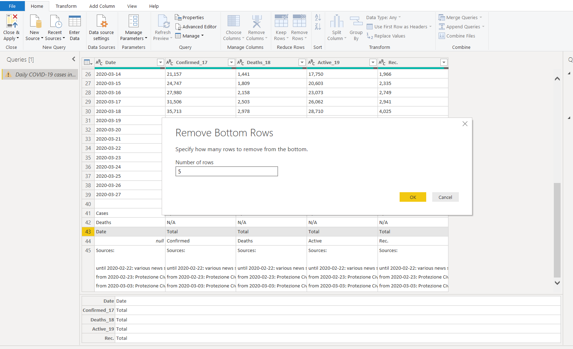Open the Enter Data tool
This screenshot has height=349, width=573.
pyautogui.click(x=74, y=22)
